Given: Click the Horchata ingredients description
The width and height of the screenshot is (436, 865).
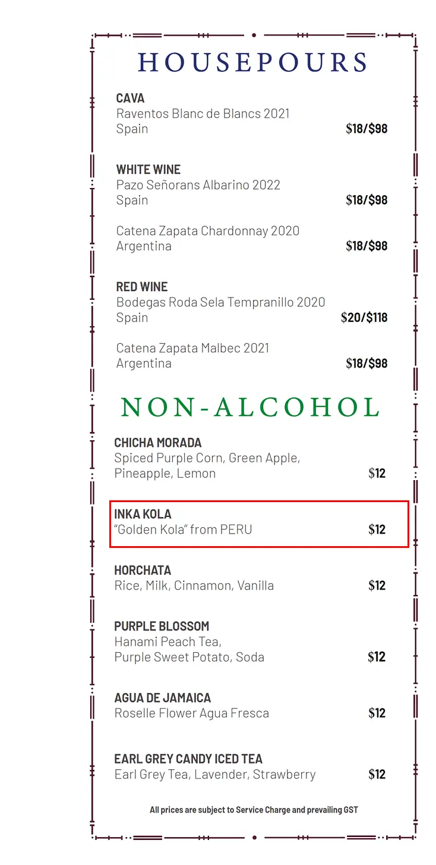Looking at the screenshot, I should [x=194, y=585].
